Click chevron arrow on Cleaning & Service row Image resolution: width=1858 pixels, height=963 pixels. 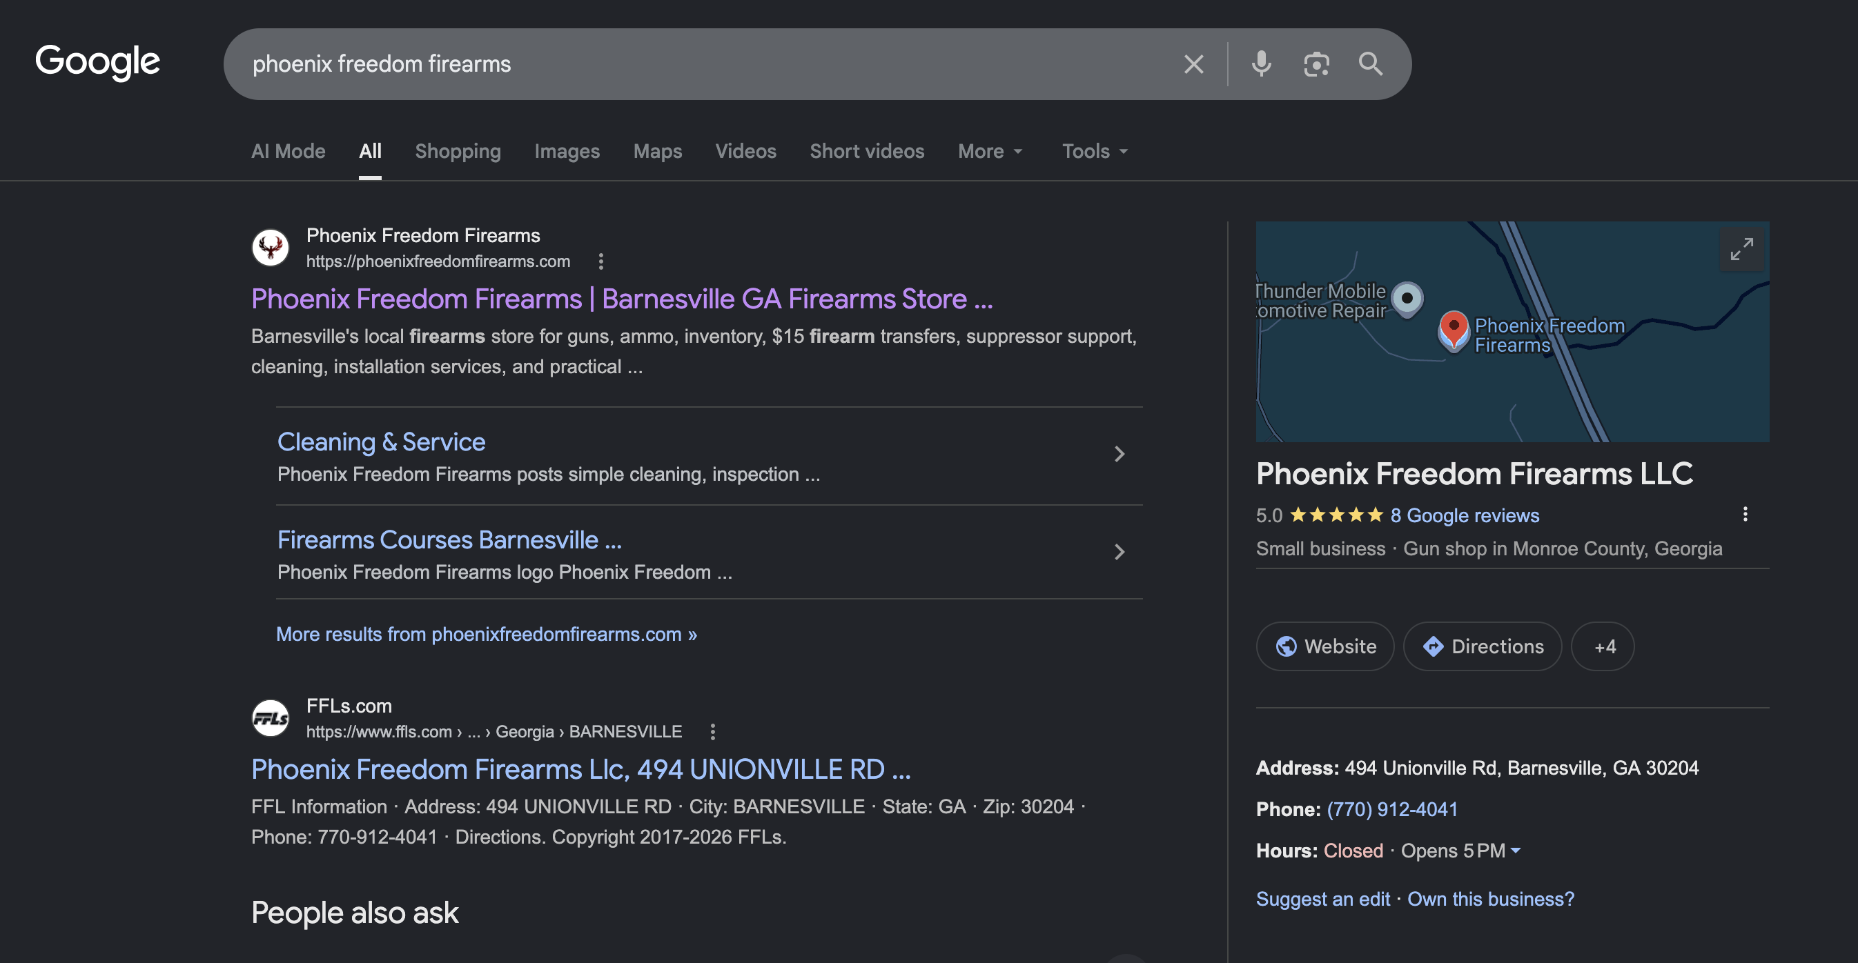[1119, 453]
